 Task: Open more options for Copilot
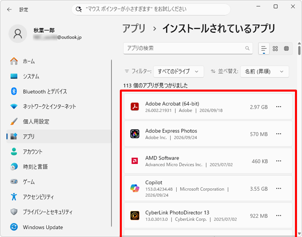[278, 188]
